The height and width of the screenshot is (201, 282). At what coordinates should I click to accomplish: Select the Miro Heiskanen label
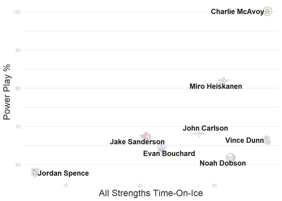pyautogui.click(x=216, y=86)
